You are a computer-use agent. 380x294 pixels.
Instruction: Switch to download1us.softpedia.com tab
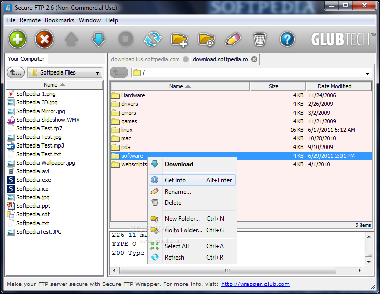pos(145,59)
